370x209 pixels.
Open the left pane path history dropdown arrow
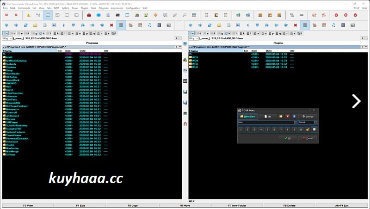click(180, 47)
